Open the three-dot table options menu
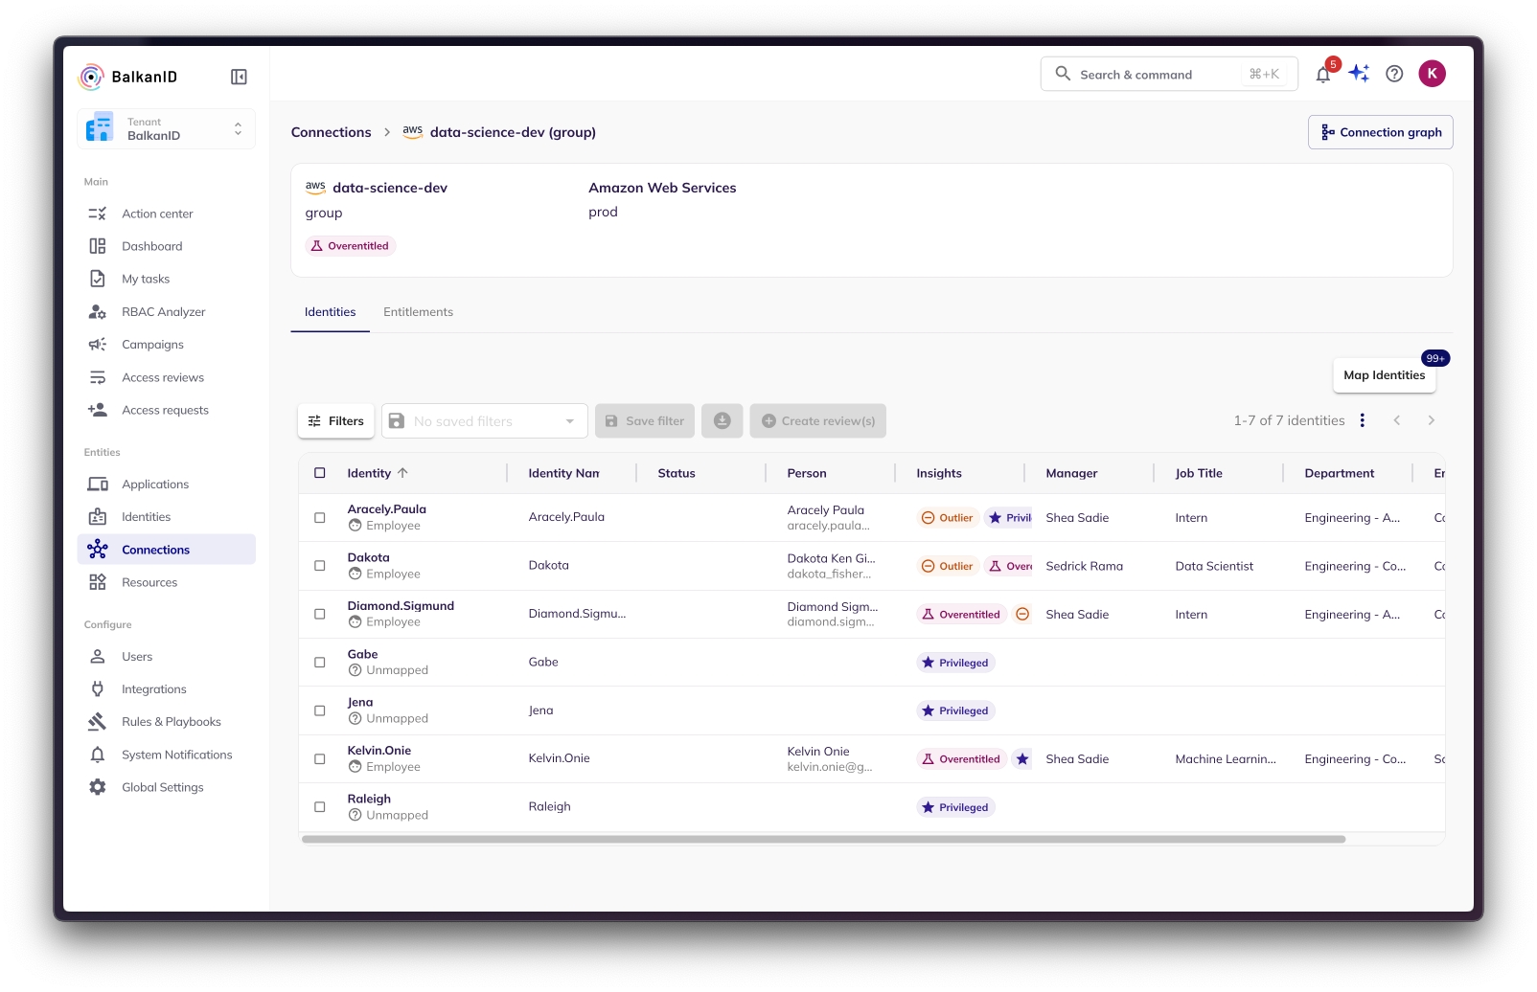This screenshot has width=1537, height=992. click(1362, 420)
